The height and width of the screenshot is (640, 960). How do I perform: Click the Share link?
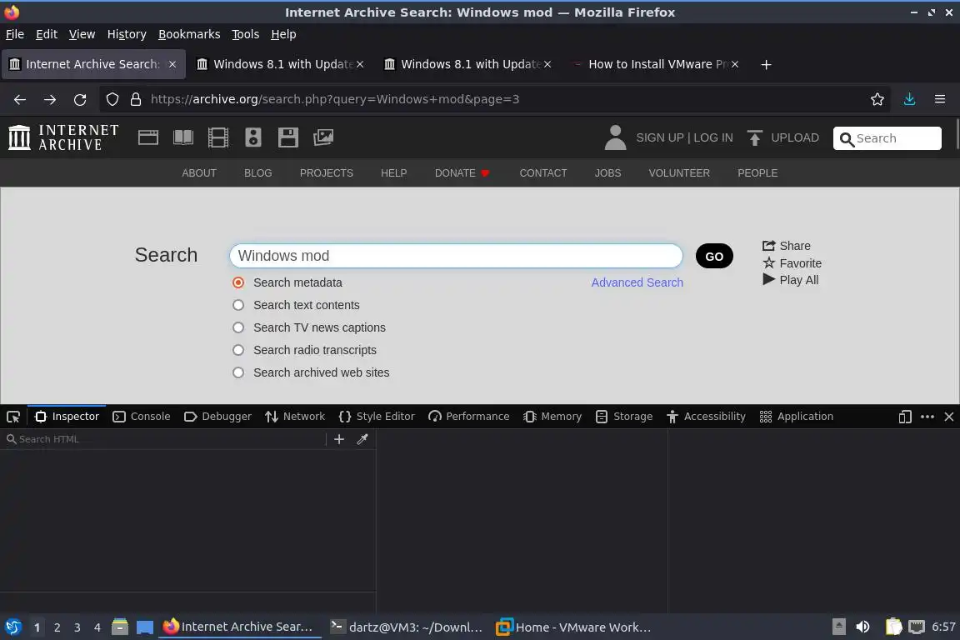[x=787, y=246]
